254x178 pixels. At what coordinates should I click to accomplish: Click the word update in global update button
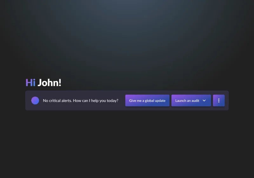tap(159, 101)
